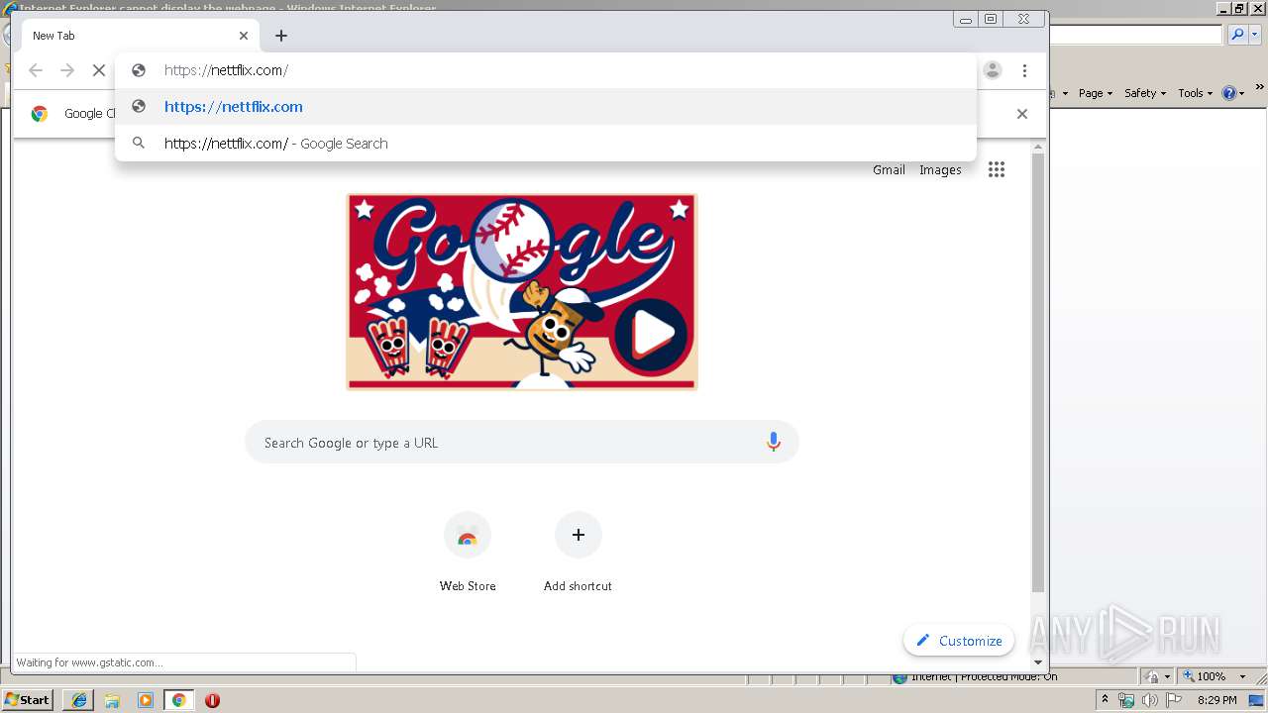This screenshot has width=1268, height=713.
Task: Click the 8:29 PM clock
Action: (x=1216, y=700)
